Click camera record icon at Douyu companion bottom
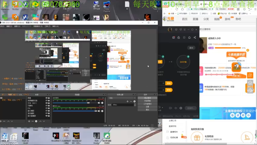The height and width of the screenshot is (145, 257). click(x=171, y=108)
